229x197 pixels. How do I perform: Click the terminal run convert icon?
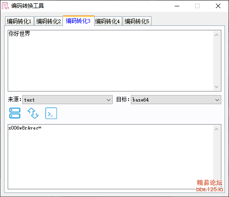point(51,113)
